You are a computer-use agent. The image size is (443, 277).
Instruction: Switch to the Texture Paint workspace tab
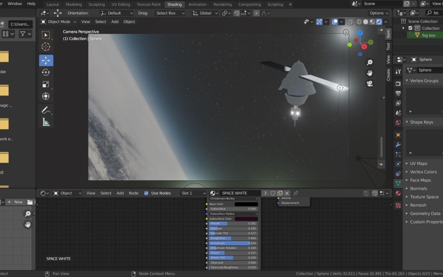[149, 5]
